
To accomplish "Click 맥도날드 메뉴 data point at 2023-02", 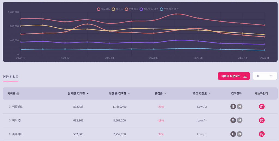I will pos(65,43).
